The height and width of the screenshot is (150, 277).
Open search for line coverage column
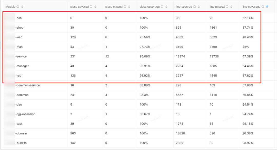point(263,7)
